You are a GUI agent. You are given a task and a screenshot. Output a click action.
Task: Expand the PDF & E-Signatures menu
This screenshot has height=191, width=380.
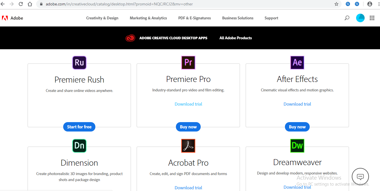pyautogui.click(x=194, y=18)
